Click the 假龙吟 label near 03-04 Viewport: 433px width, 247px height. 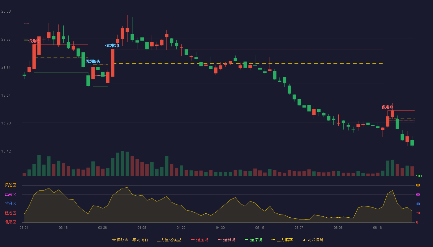pos(34,41)
